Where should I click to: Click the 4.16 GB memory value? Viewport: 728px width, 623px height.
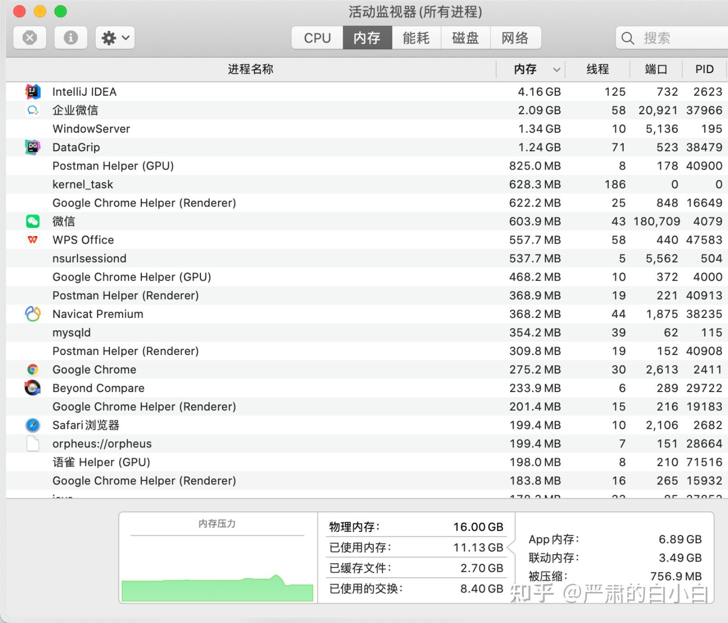539,92
